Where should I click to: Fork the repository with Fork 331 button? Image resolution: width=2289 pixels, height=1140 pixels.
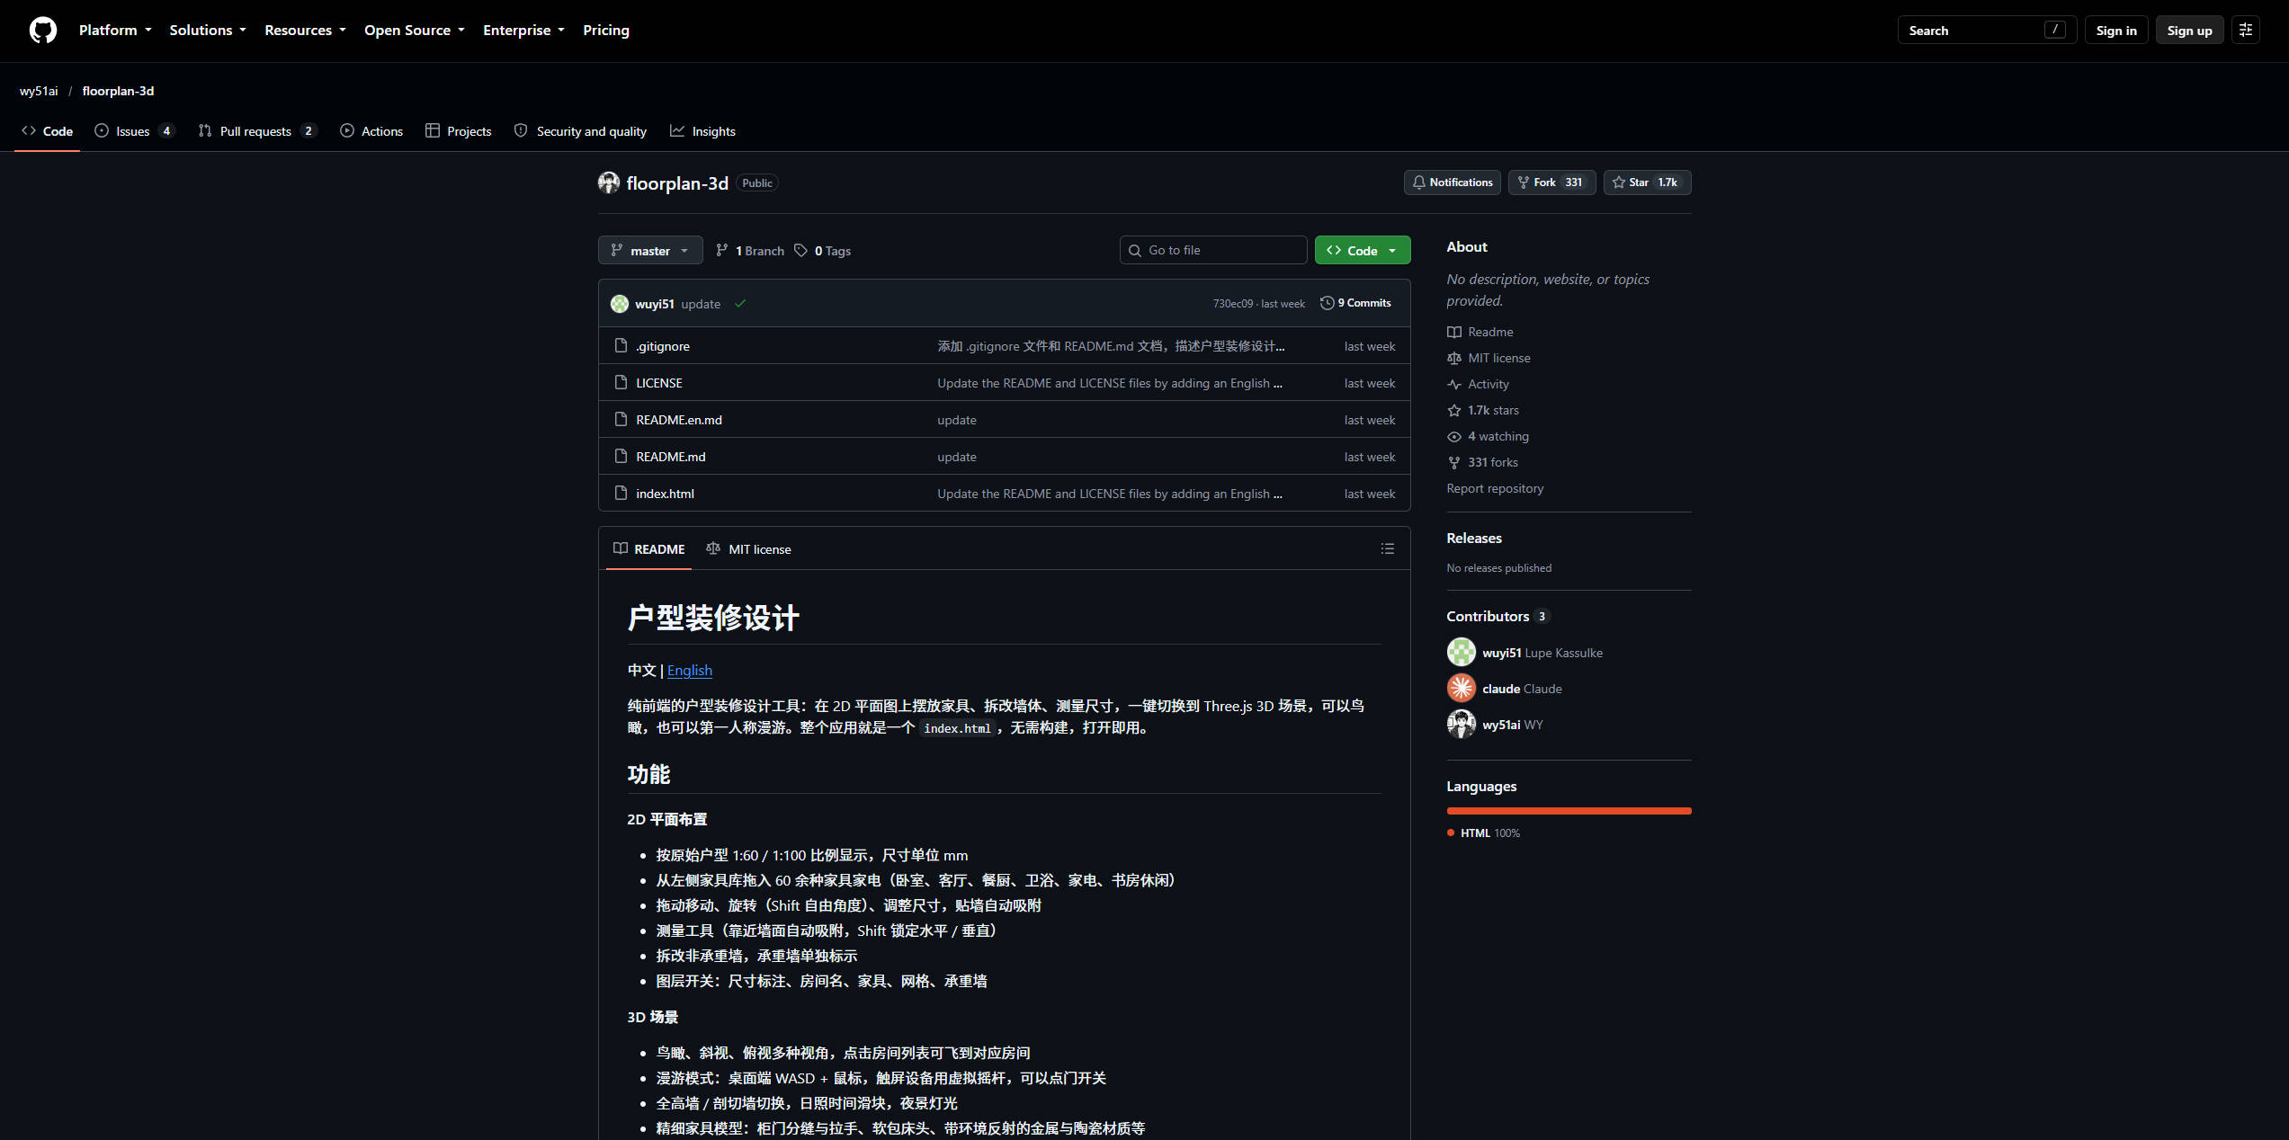coord(1551,183)
